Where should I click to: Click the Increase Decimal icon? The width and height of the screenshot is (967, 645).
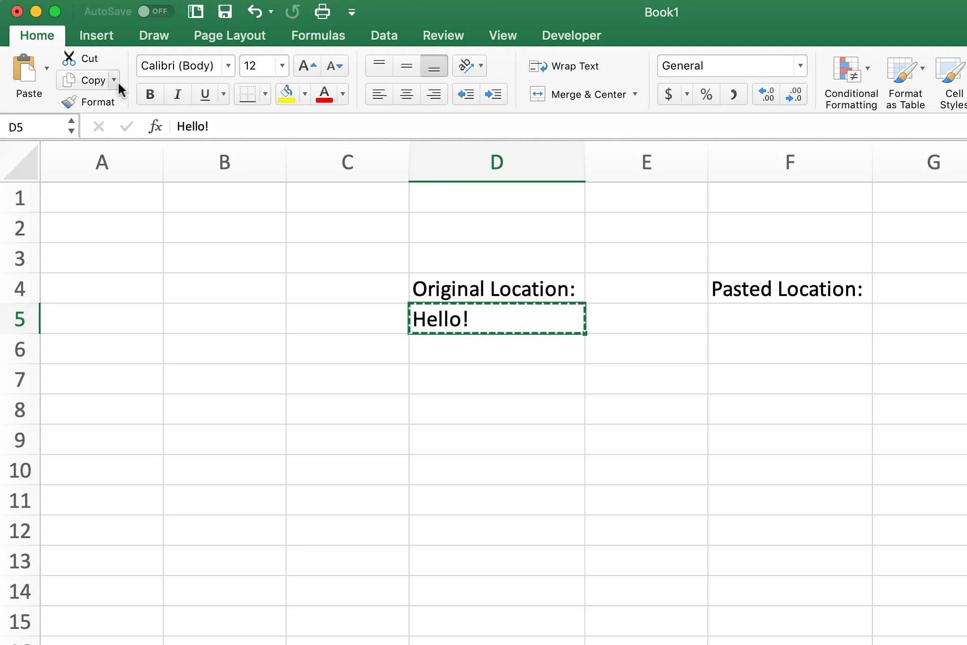[x=767, y=94]
